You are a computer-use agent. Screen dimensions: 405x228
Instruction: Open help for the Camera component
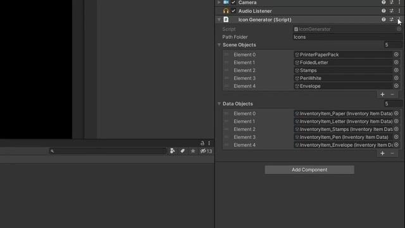pyautogui.click(x=383, y=3)
